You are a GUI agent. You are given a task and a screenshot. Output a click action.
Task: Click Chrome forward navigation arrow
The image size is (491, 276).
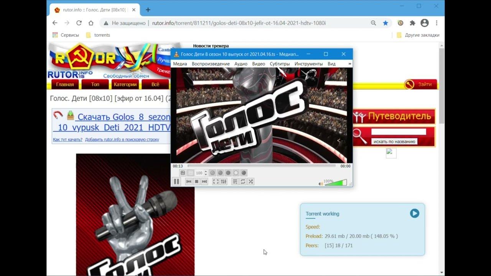(67, 23)
